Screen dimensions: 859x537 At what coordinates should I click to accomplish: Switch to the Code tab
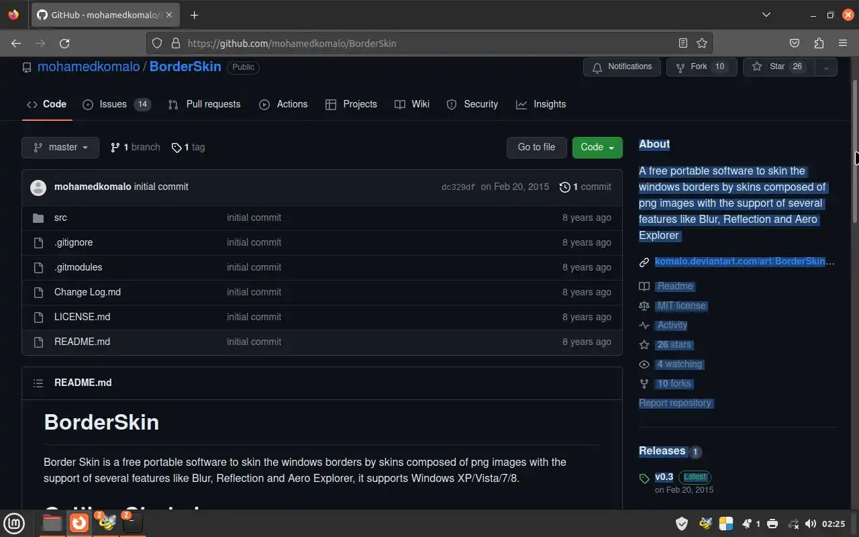[47, 104]
